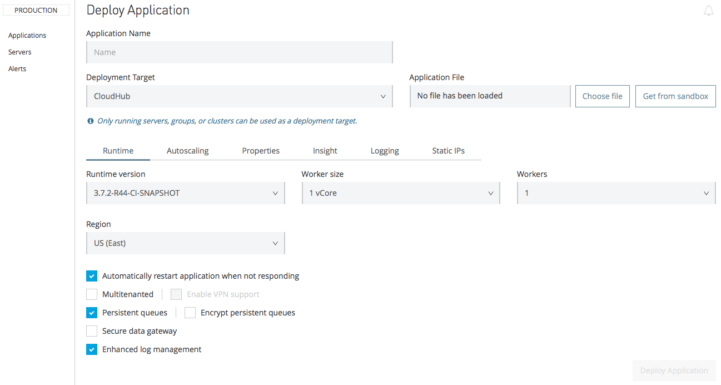
Task: Open the Deployment Target dropdown
Action: [239, 96]
